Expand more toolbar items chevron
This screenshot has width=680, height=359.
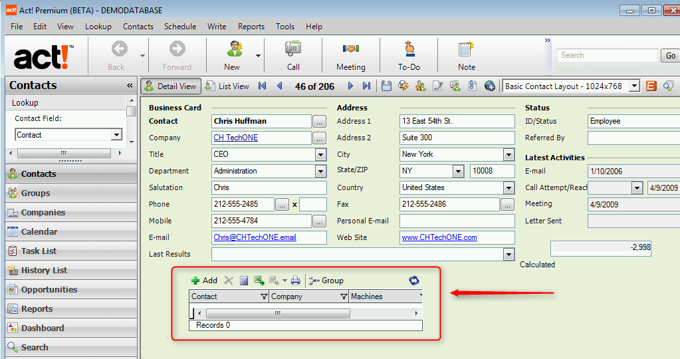[548, 41]
